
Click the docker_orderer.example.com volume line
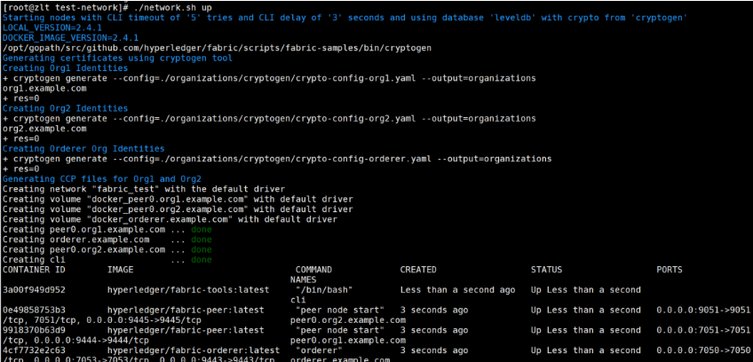170,219
